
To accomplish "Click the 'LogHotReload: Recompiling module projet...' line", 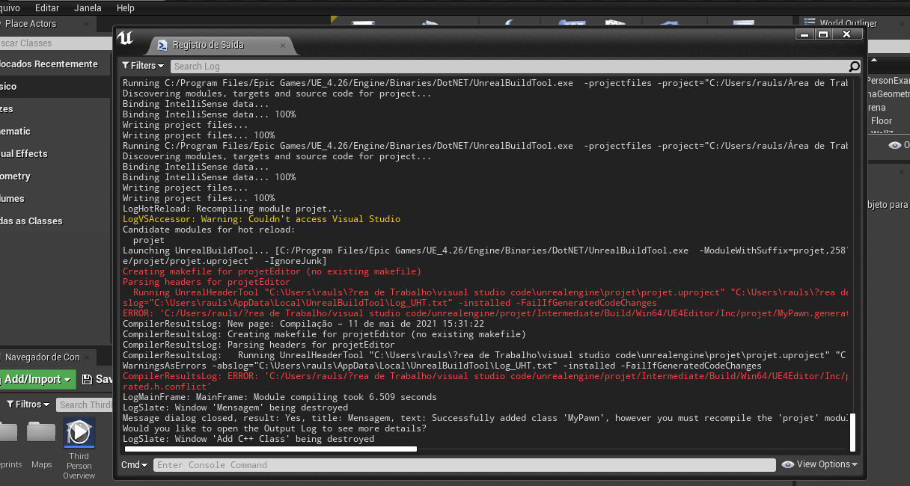I will tap(233, 209).
